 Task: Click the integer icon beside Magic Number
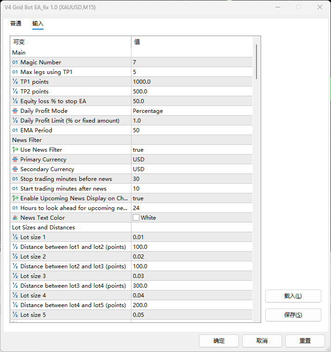point(15,62)
